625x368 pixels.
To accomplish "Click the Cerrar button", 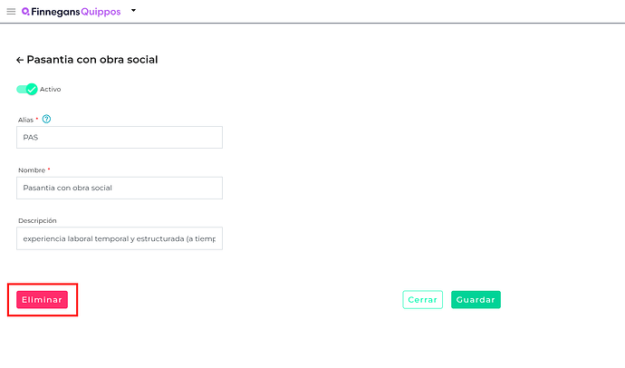I will (422, 300).
